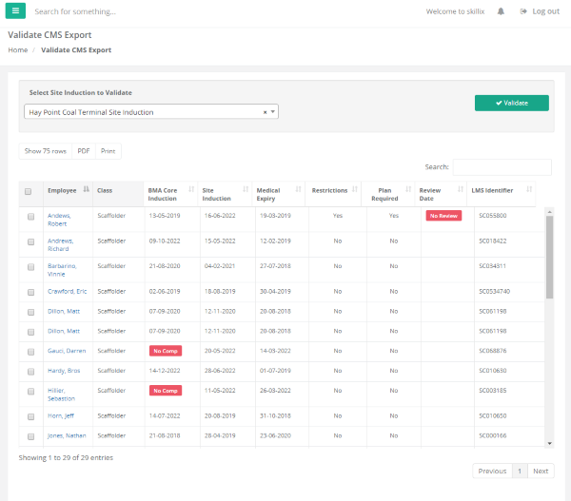This screenshot has height=501, width=571.
Task: Sort by Site Induction column
Action: pos(225,194)
